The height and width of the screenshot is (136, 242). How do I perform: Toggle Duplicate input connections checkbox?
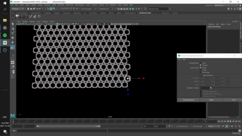[x=201, y=94]
